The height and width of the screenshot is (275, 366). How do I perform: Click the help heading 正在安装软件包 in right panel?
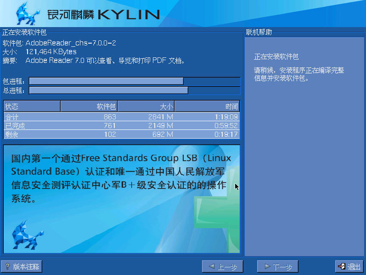point(276,56)
